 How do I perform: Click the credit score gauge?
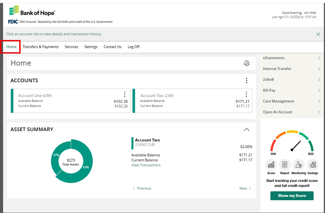tap(292, 143)
